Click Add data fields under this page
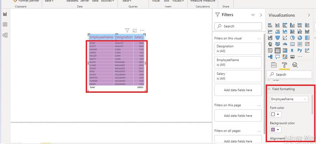The width and height of the screenshot is (316, 144). (x=238, y=116)
